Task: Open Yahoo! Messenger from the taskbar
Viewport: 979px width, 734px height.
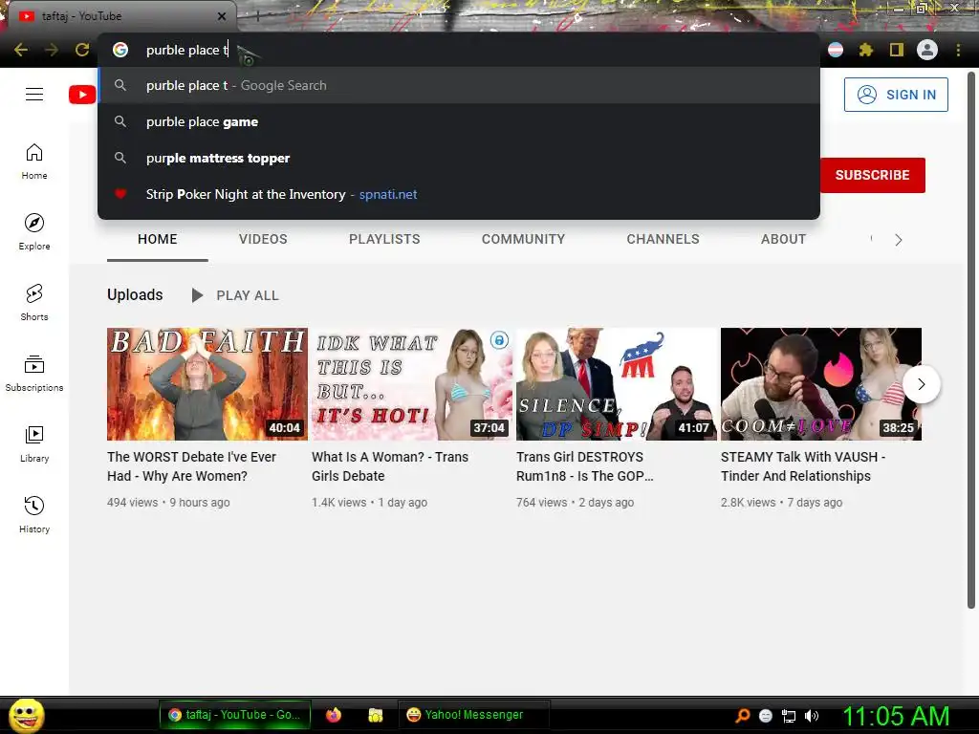Action: pyautogui.click(x=472, y=715)
